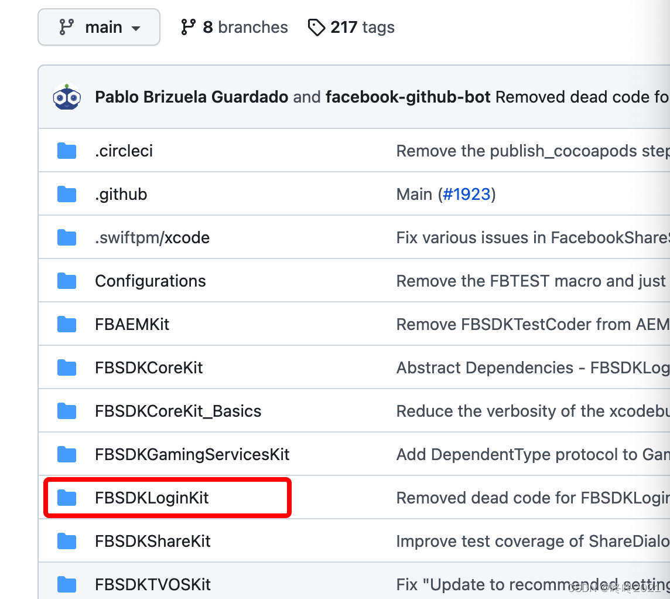Click the folder icon next to FBSDKCoreKit_Basics
The image size is (670, 599).
coord(67,411)
